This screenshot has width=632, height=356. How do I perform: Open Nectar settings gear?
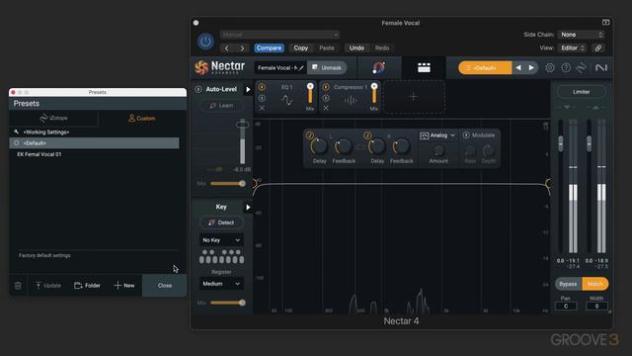(550, 68)
